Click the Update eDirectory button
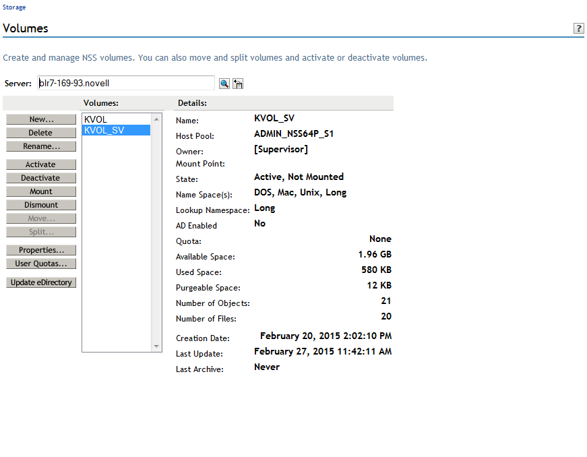The width and height of the screenshot is (587, 457). [x=41, y=282]
